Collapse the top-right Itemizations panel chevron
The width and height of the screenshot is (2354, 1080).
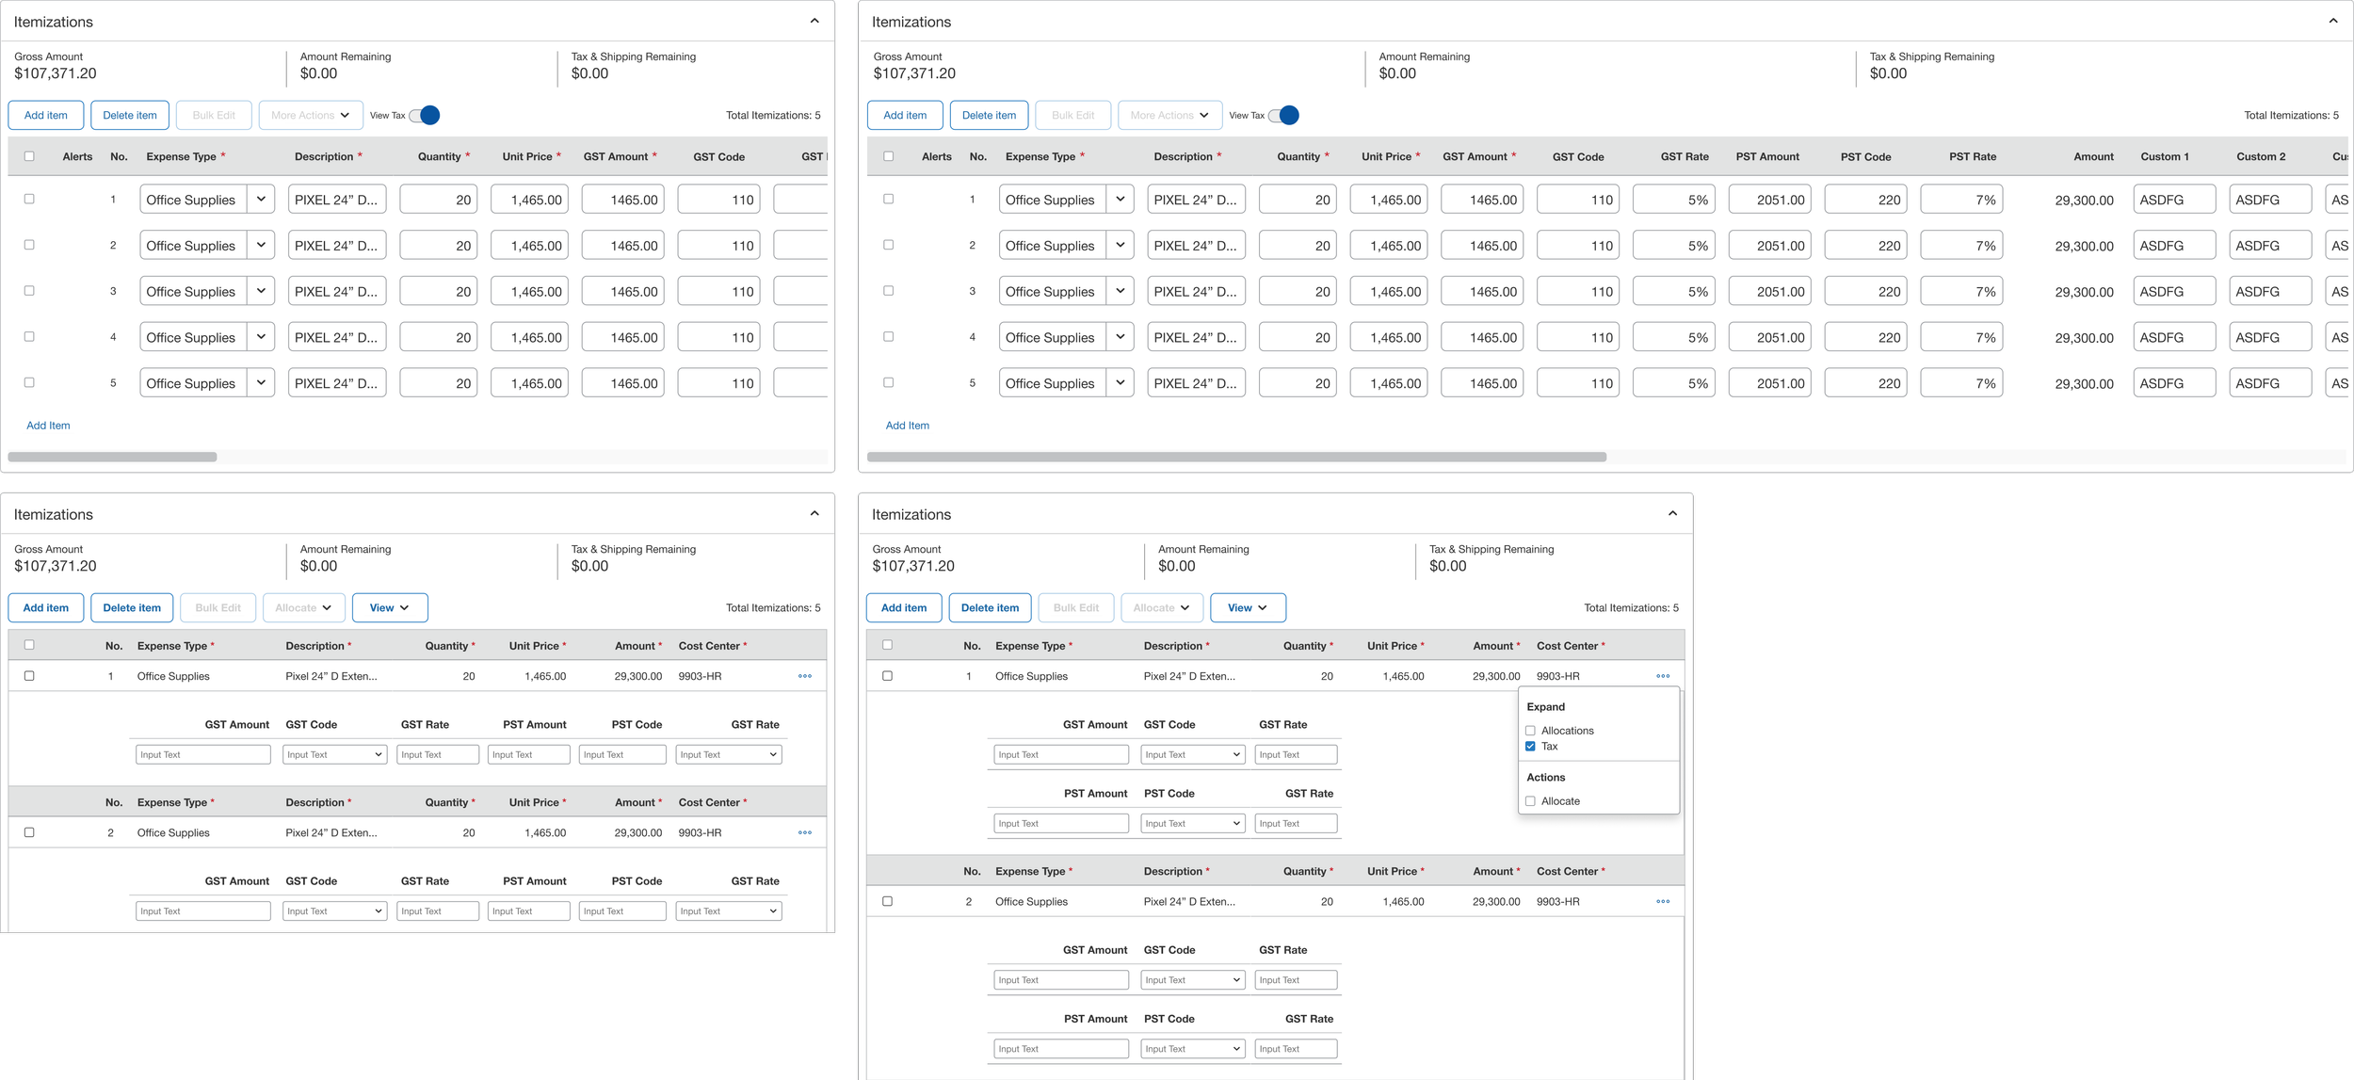tap(2332, 21)
